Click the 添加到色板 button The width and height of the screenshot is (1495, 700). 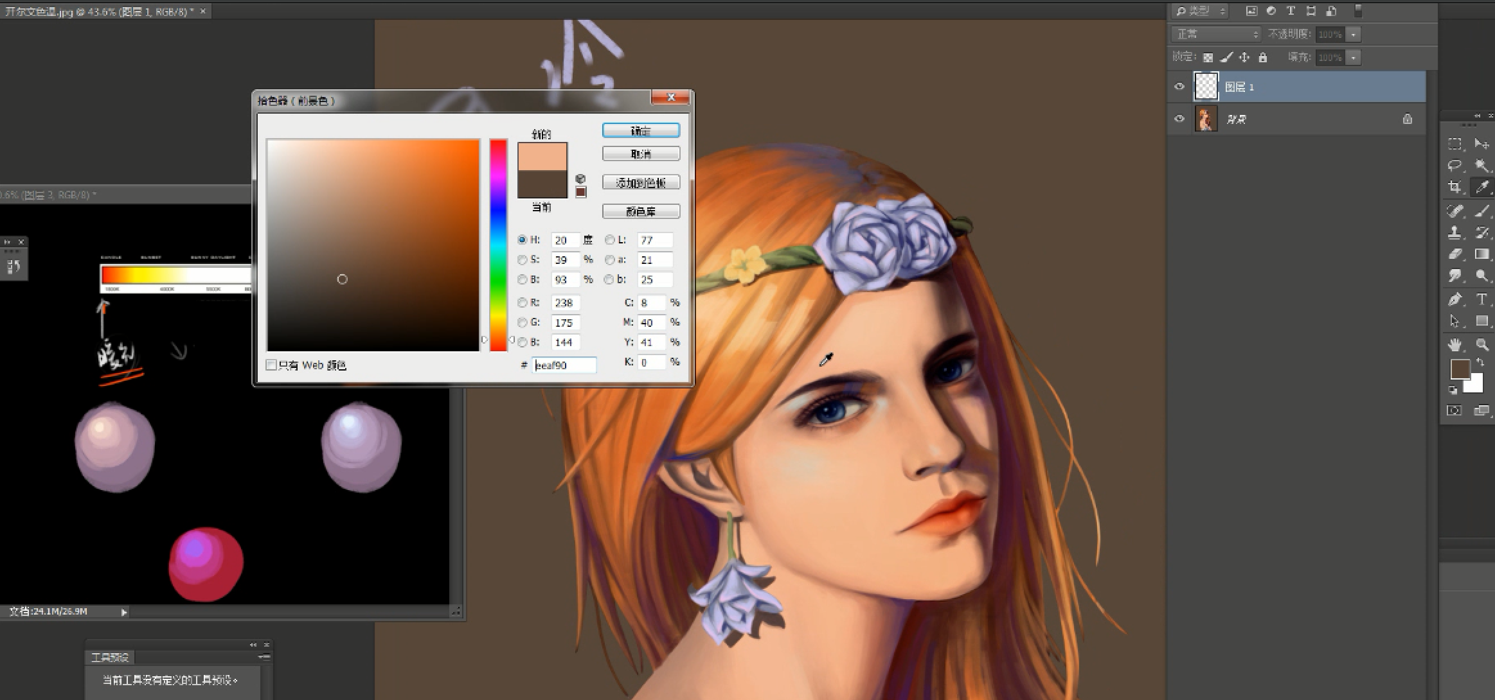click(x=641, y=183)
